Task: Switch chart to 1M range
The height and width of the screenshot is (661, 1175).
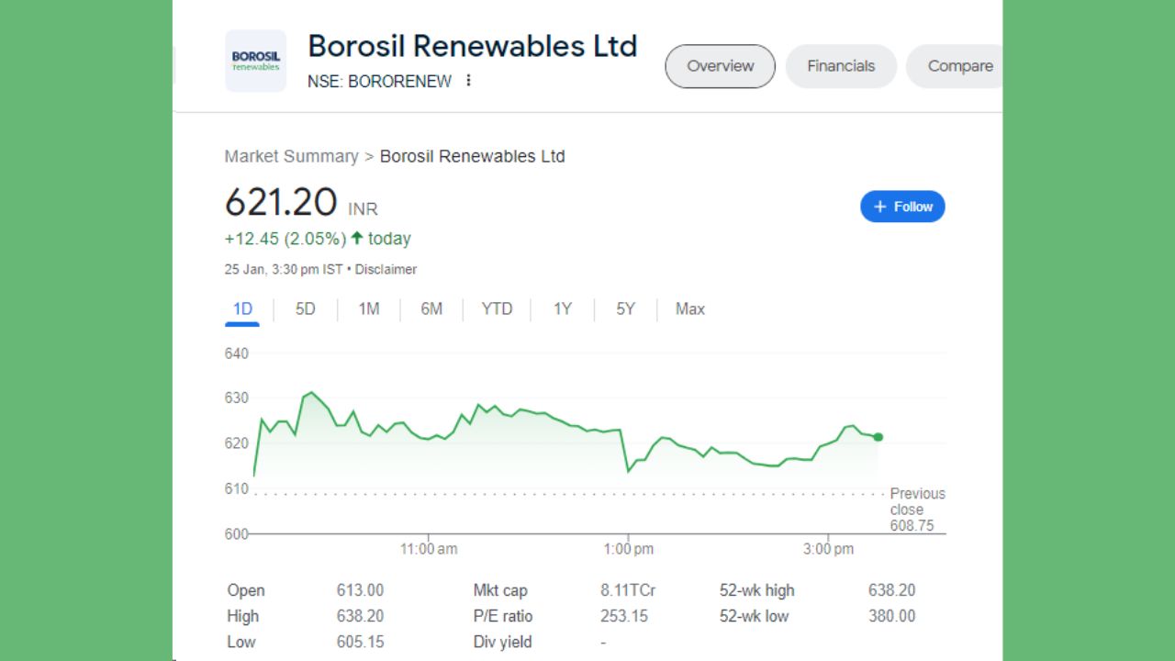Action: click(x=369, y=309)
